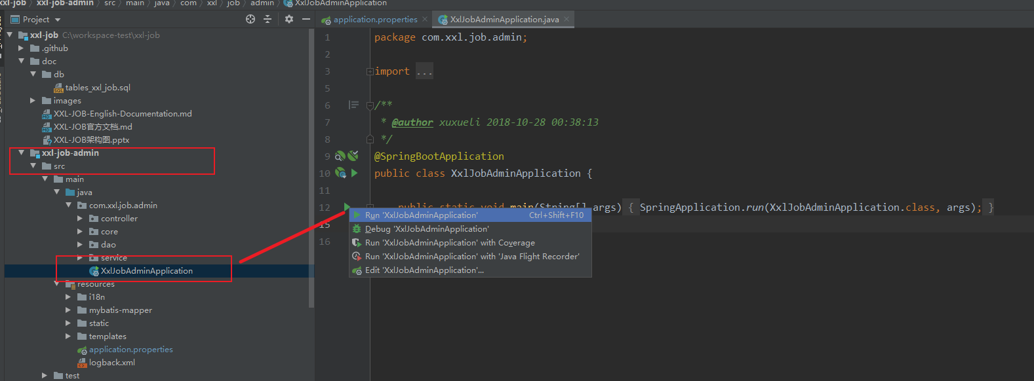Screen dimensions: 1034x381
Task: Click the Collapse All icon in Project panel
Action: [268, 20]
